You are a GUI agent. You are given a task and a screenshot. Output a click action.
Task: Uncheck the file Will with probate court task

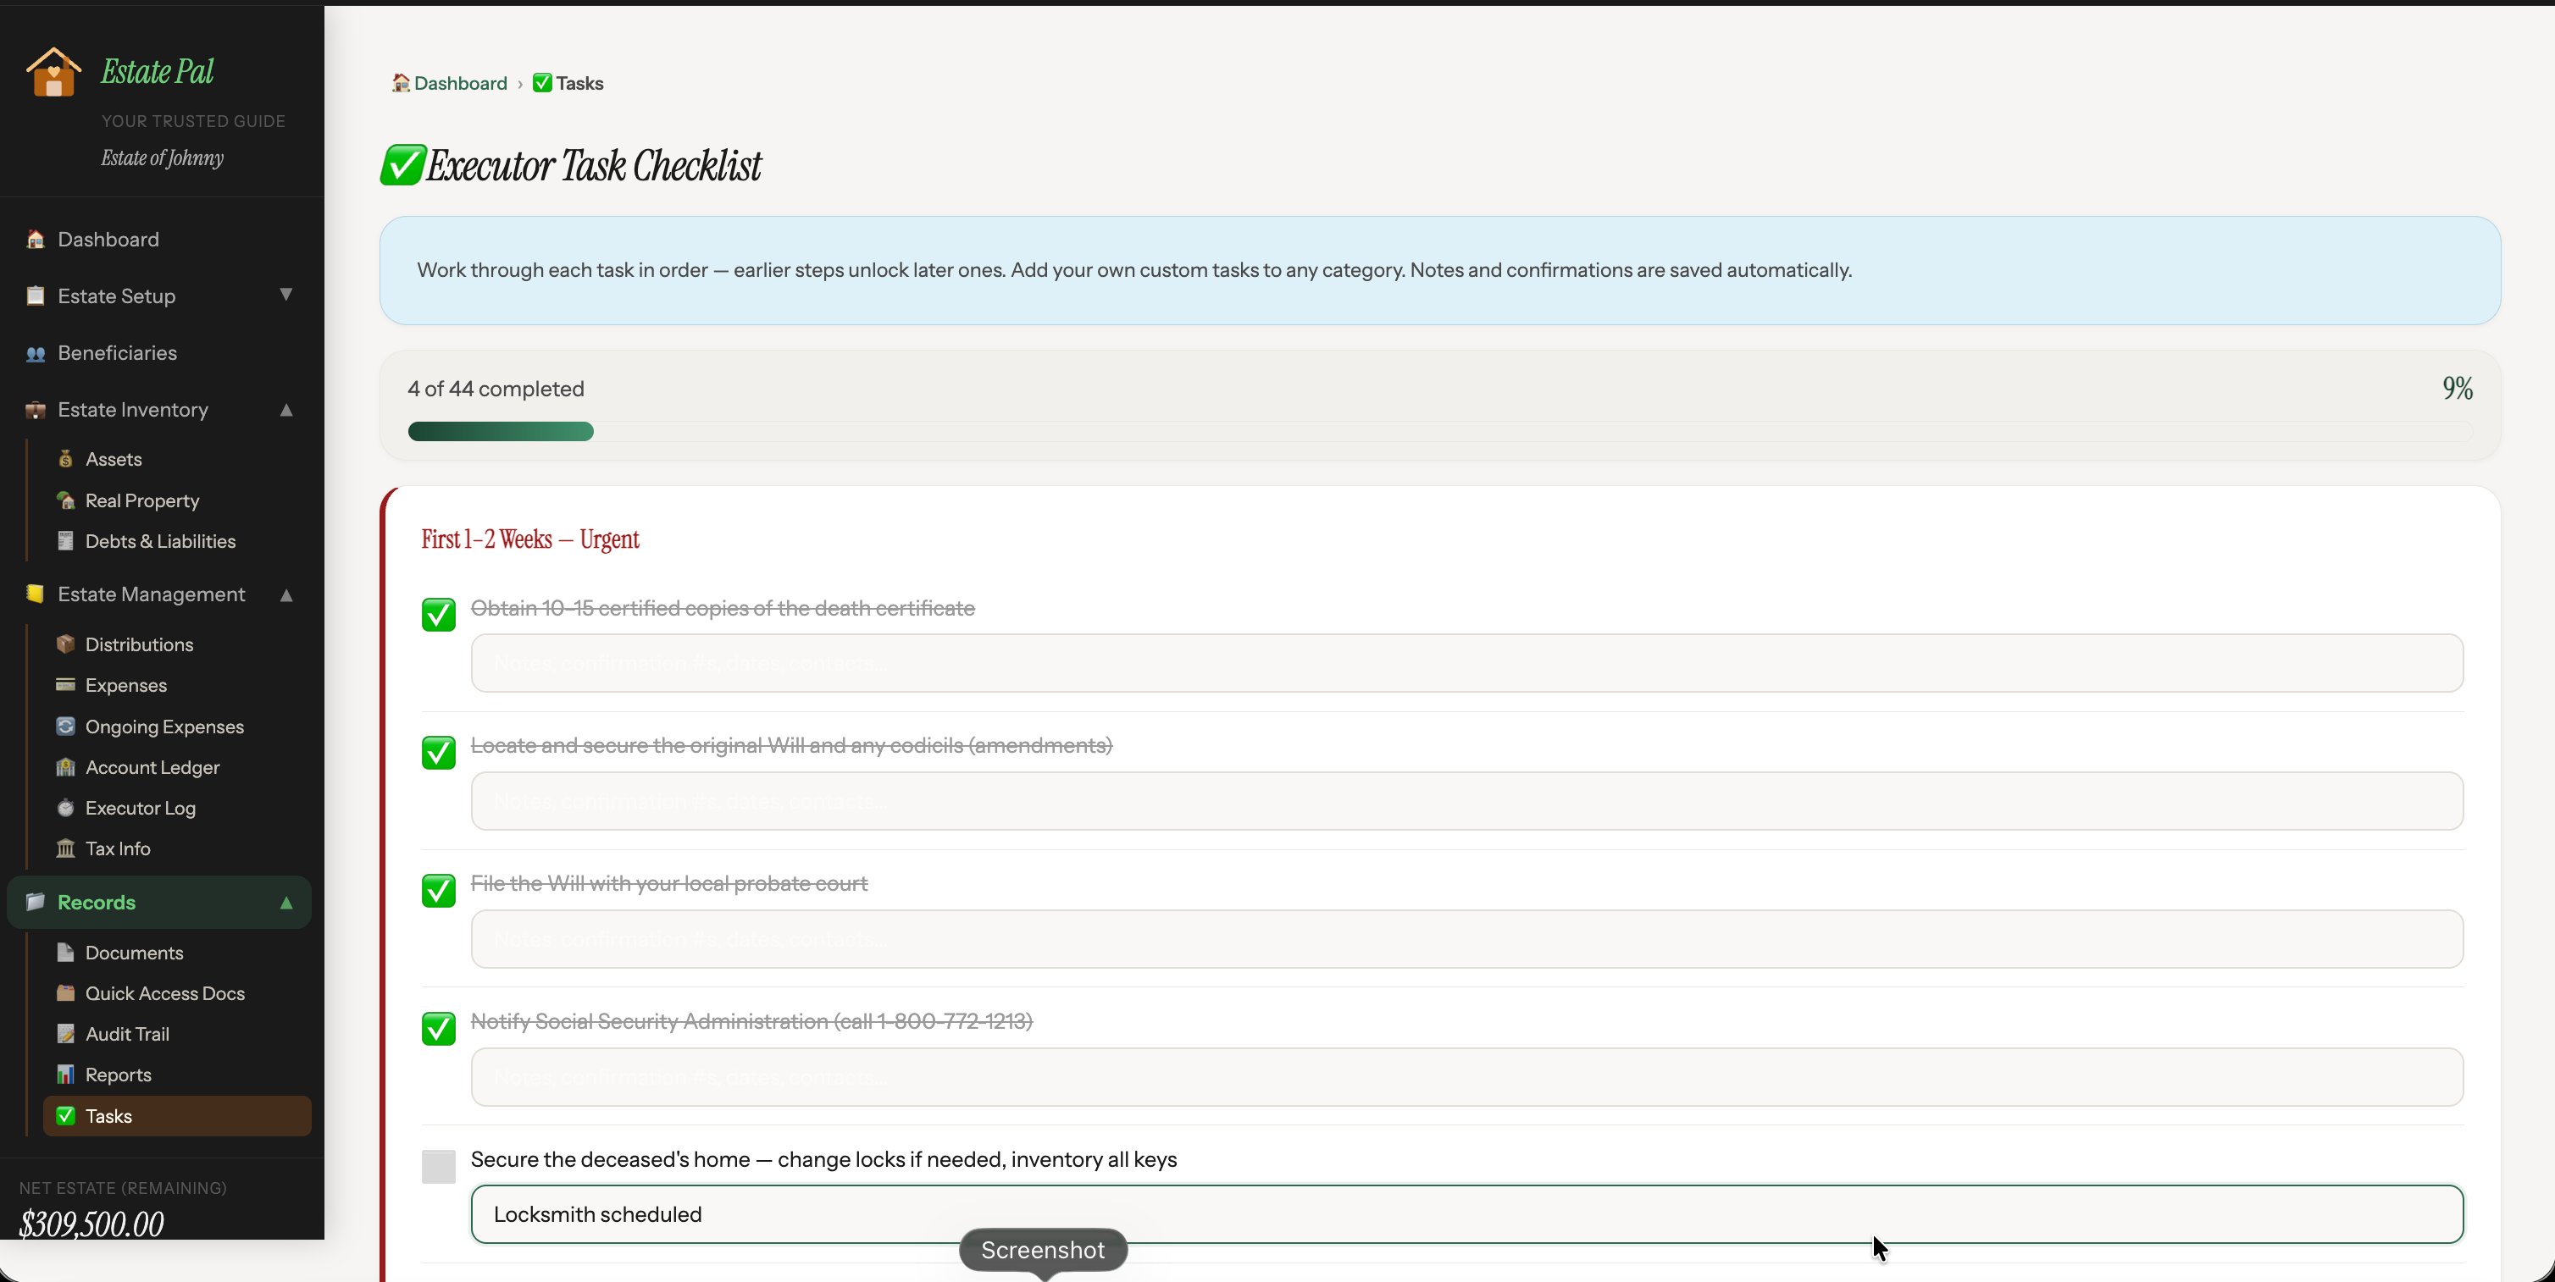[x=438, y=890]
